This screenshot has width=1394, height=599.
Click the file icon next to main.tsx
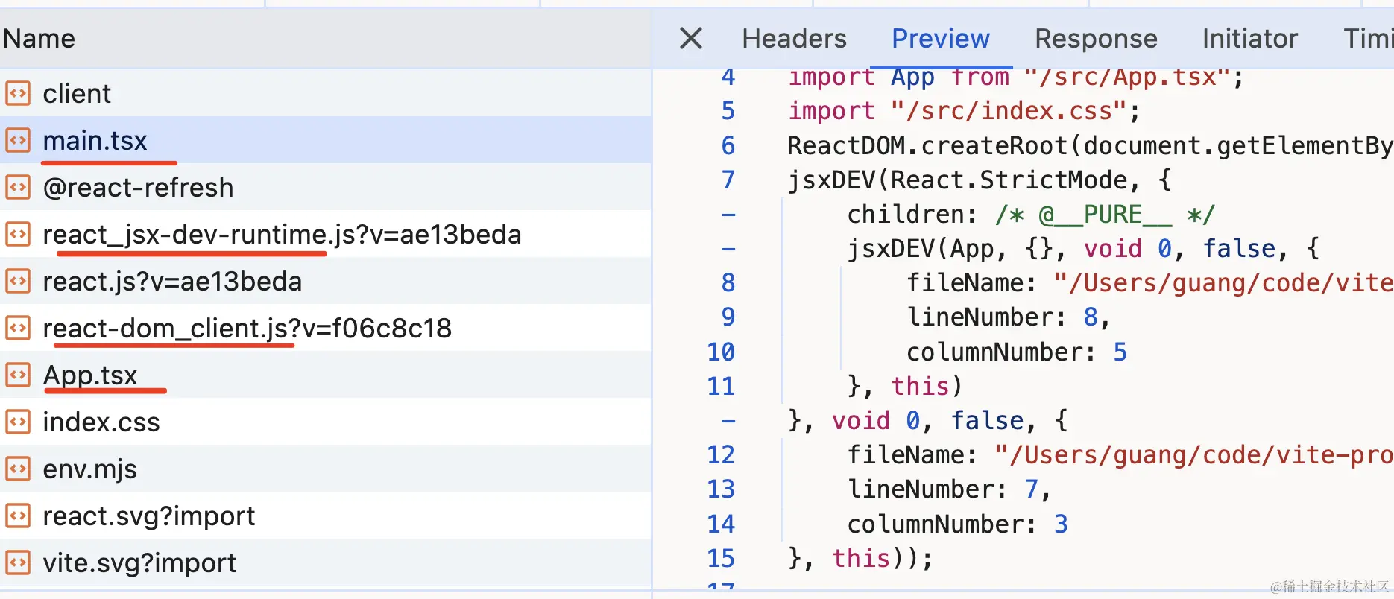18,140
